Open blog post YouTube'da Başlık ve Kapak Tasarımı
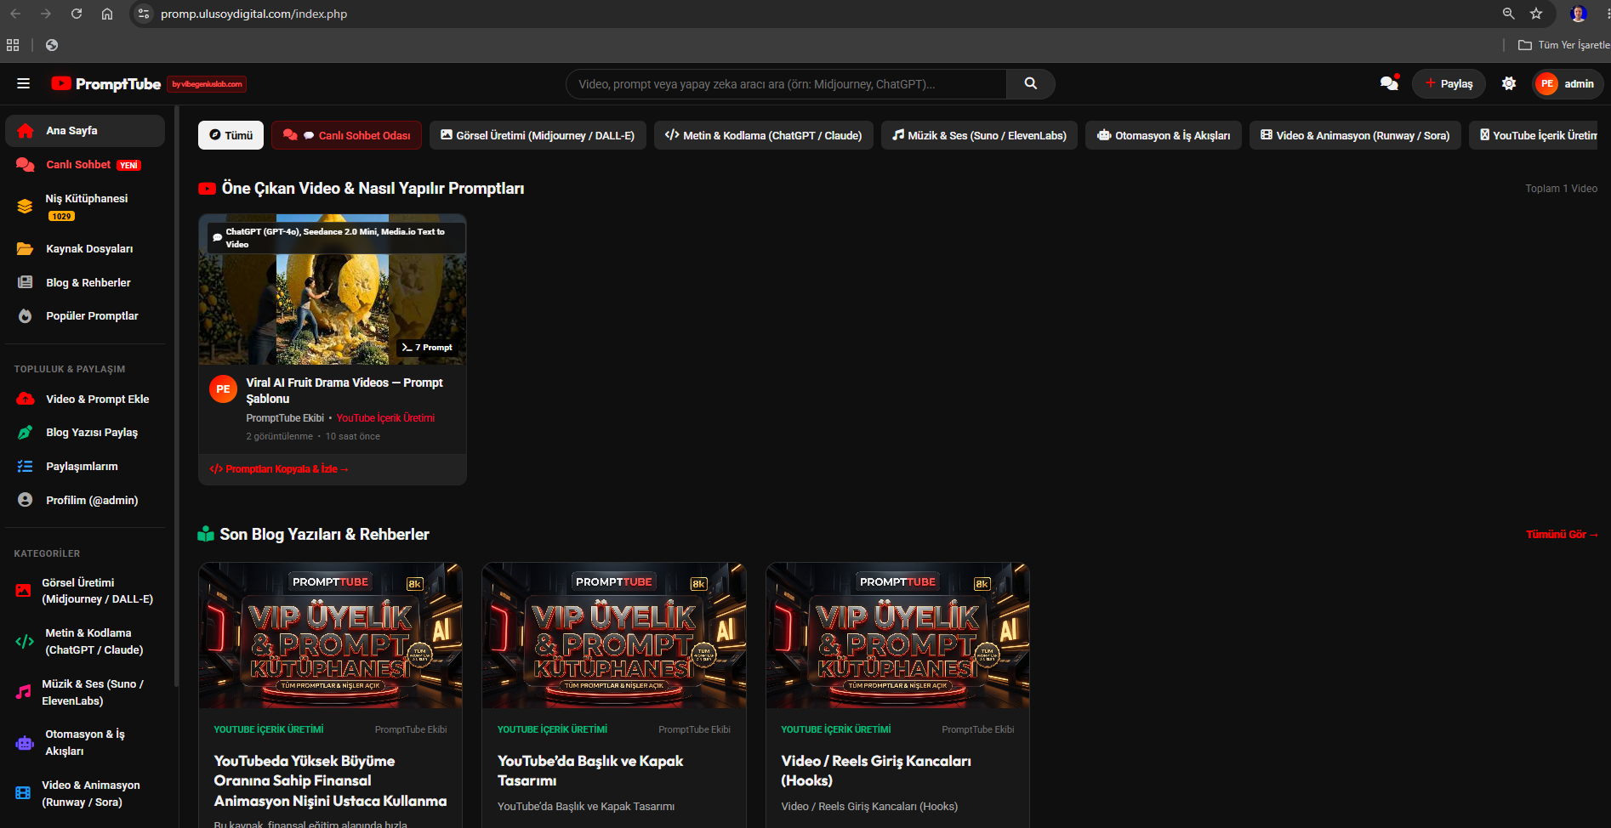 pyautogui.click(x=590, y=771)
